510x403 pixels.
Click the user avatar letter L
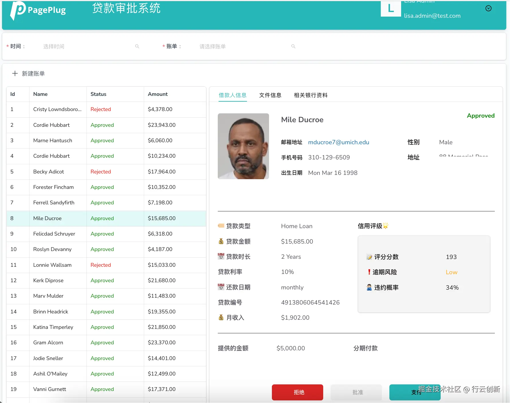tap(391, 9)
